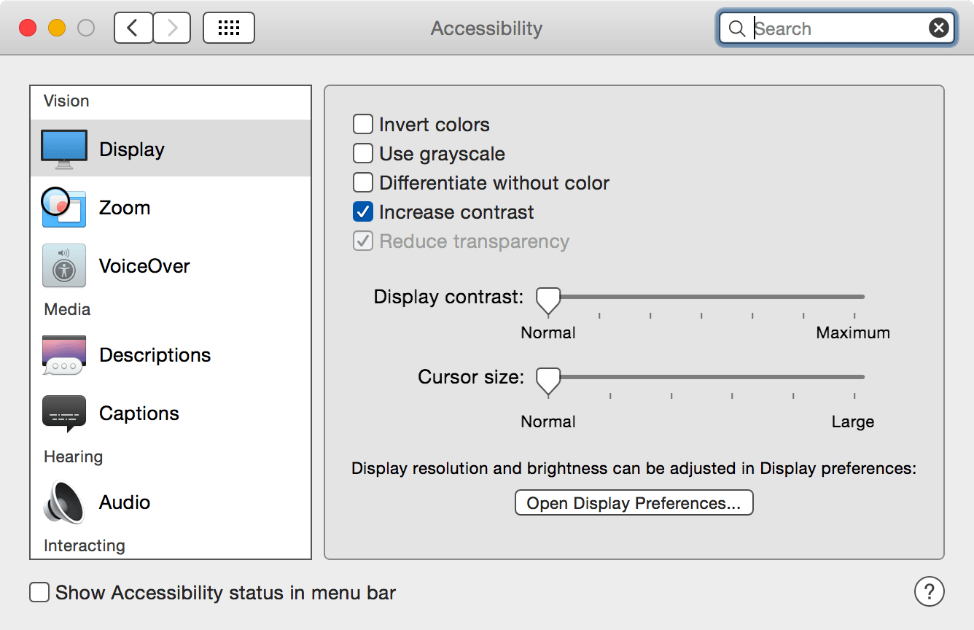
Task: Open Zoom settings via its sidebar icon
Action: (x=63, y=208)
